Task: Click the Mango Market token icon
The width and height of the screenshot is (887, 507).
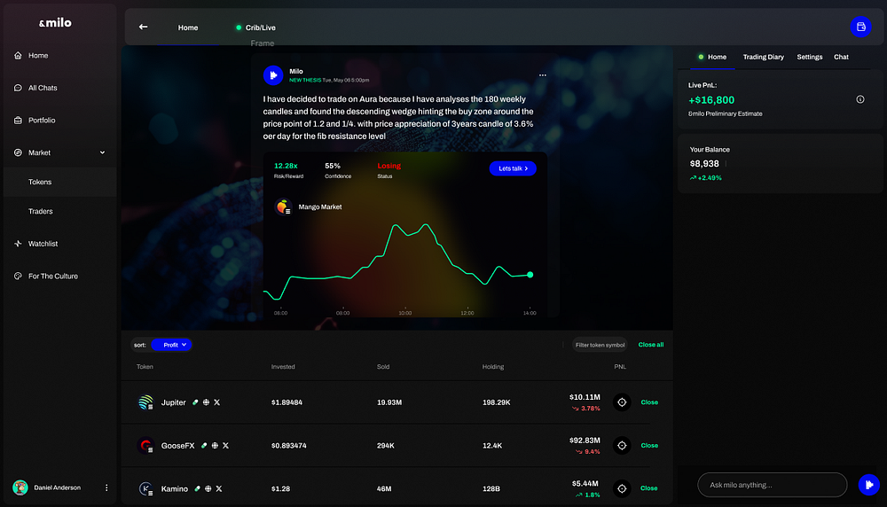Action: [283, 207]
